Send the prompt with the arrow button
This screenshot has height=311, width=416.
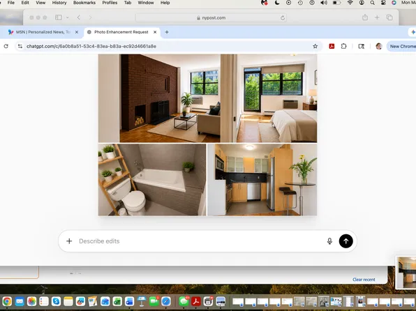(346, 241)
